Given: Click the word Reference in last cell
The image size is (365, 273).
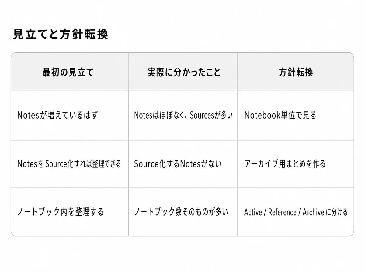Looking at the screenshot, I should 283,212.
